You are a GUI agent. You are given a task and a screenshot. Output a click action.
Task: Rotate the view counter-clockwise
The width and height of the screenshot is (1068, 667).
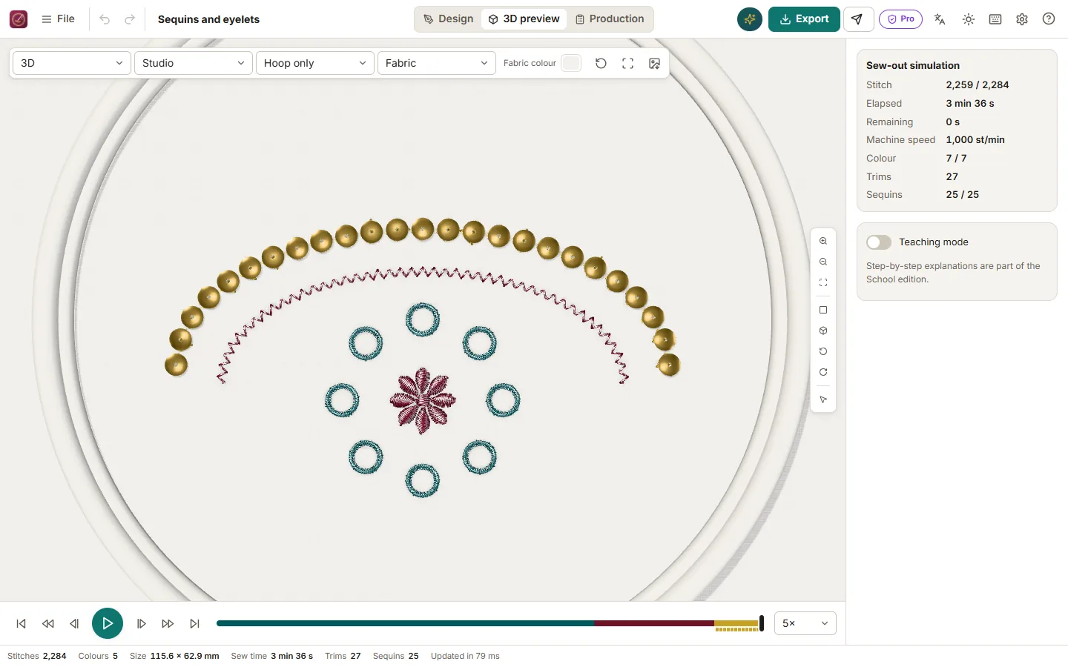coord(823,351)
